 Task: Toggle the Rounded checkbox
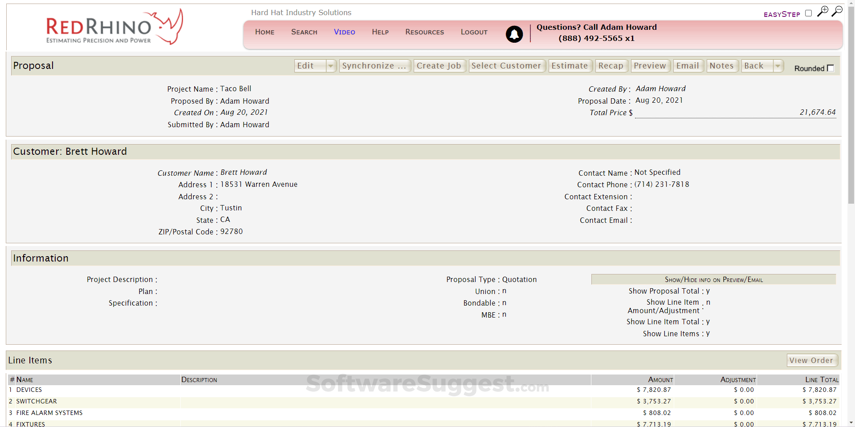[831, 68]
